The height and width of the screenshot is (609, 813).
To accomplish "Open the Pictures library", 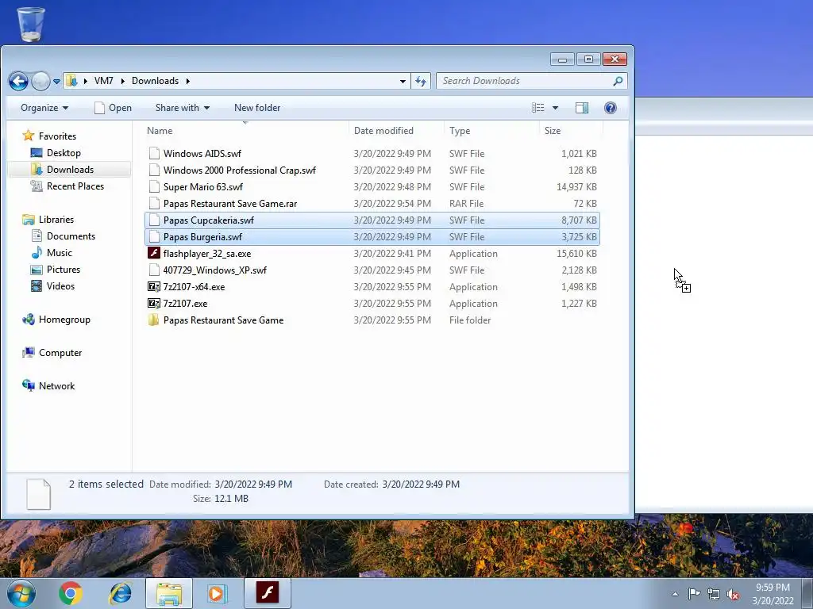I will click(64, 270).
